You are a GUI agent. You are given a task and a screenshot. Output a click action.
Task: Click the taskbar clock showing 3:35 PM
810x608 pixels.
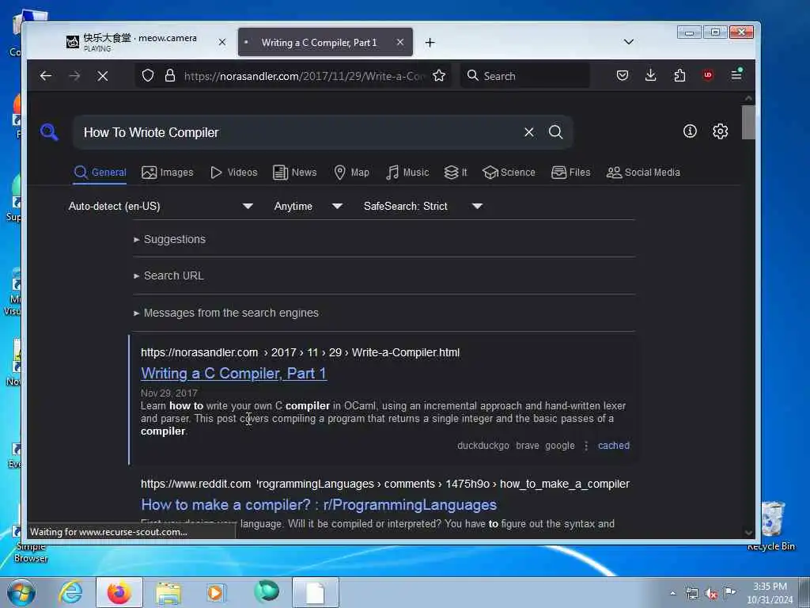point(770,593)
